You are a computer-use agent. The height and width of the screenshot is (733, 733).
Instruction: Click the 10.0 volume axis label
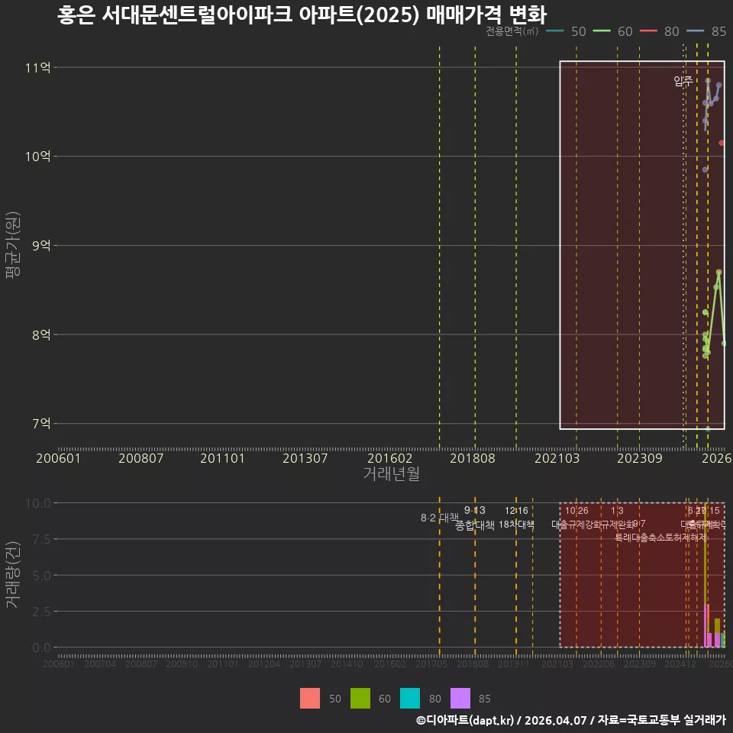[38, 503]
